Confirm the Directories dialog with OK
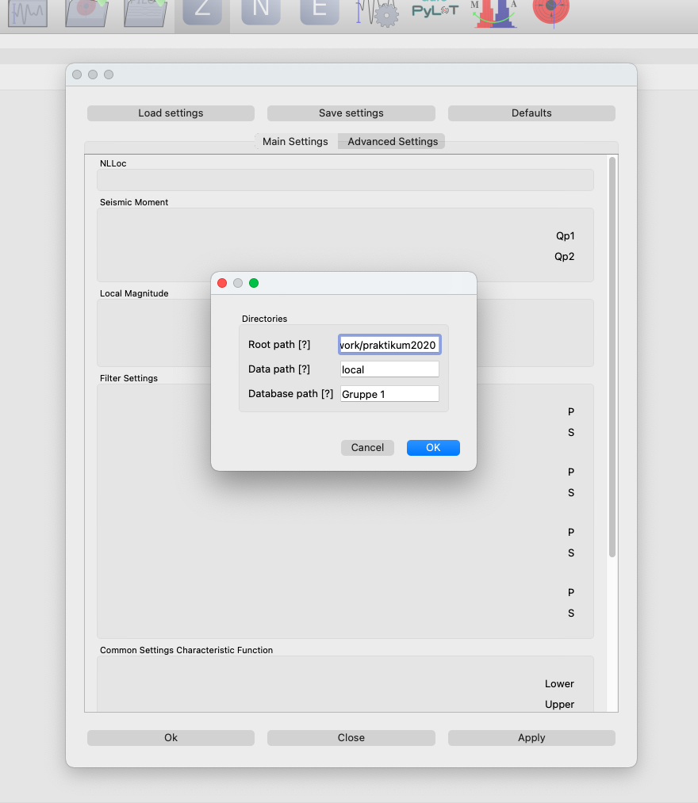The height and width of the screenshot is (803, 698). pyautogui.click(x=433, y=448)
